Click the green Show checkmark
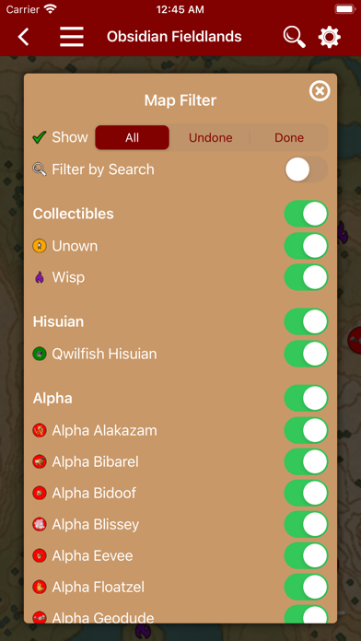Image resolution: width=361 pixels, height=641 pixels. 40,137
